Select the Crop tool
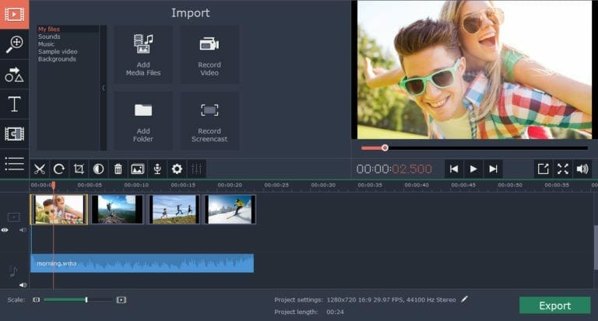Screen dimensions: 598x321 79,169
